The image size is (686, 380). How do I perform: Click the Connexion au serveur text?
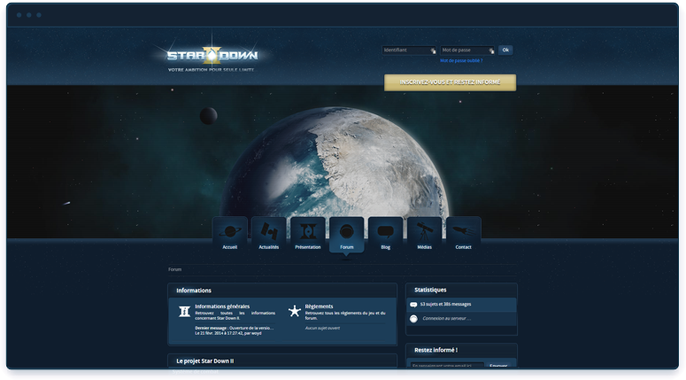click(446, 319)
